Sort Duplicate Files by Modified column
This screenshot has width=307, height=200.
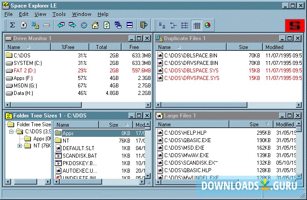tap(282, 47)
